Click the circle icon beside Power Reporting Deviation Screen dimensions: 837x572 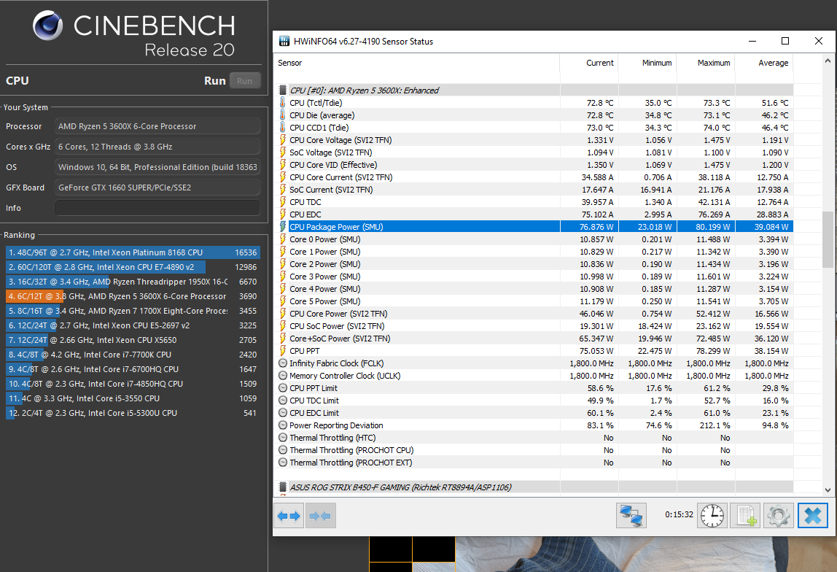283,425
